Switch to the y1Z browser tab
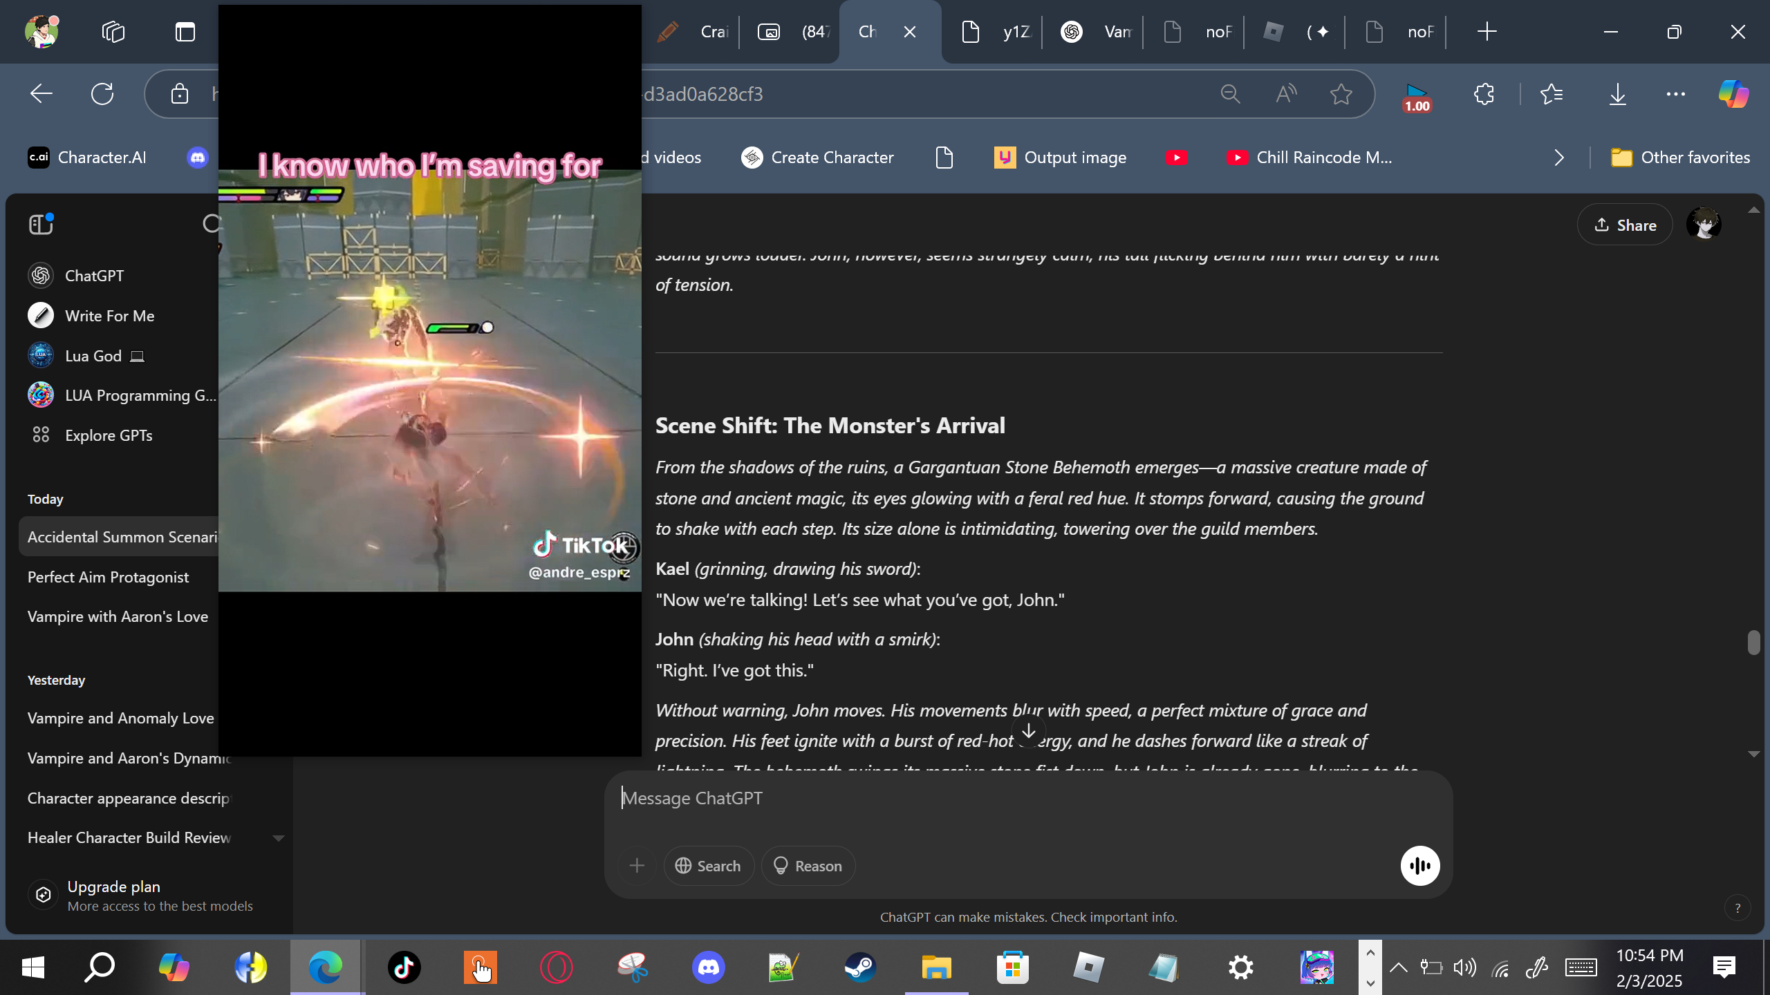This screenshot has width=1770, height=995. pyautogui.click(x=996, y=32)
